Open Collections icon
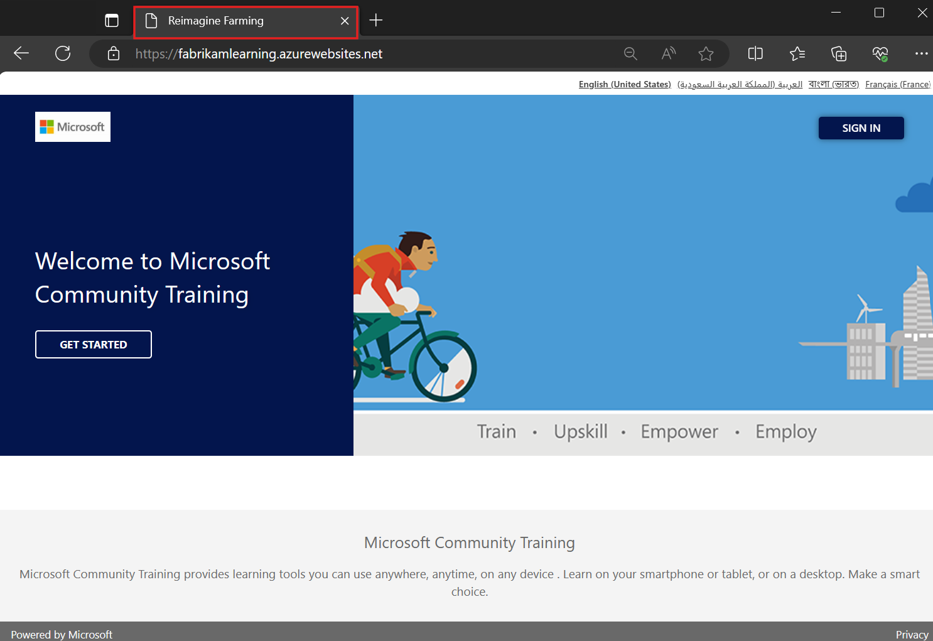This screenshot has height=641, width=933. click(x=839, y=54)
